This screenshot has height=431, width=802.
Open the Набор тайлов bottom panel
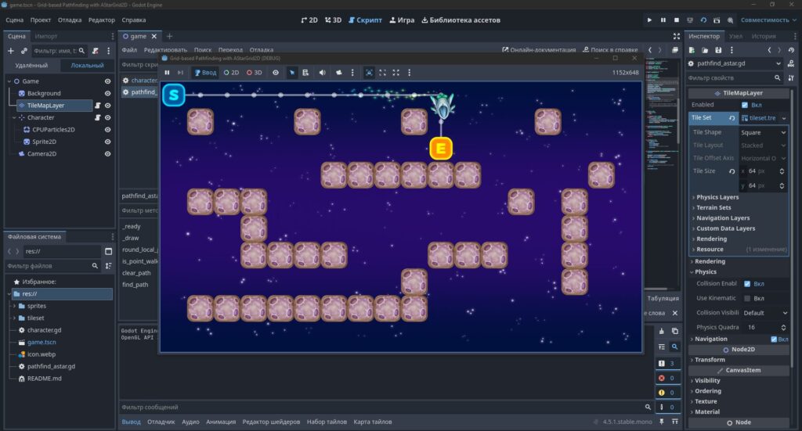pos(327,422)
